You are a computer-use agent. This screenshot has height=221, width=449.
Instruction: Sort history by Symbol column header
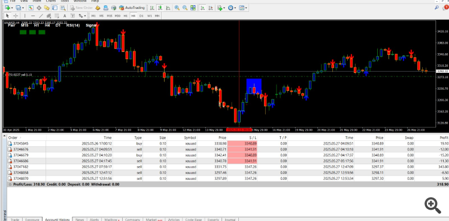(x=181, y=137)
